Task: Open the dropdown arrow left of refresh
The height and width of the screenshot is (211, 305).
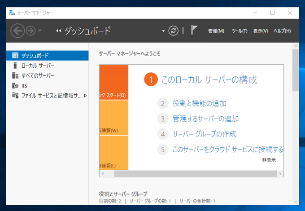Action: pos(163,31)
